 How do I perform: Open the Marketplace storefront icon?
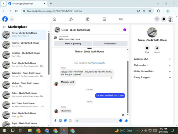104,19
